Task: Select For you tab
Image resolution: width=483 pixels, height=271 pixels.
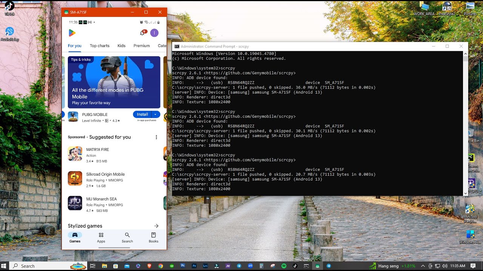Action: click(75, 46)
